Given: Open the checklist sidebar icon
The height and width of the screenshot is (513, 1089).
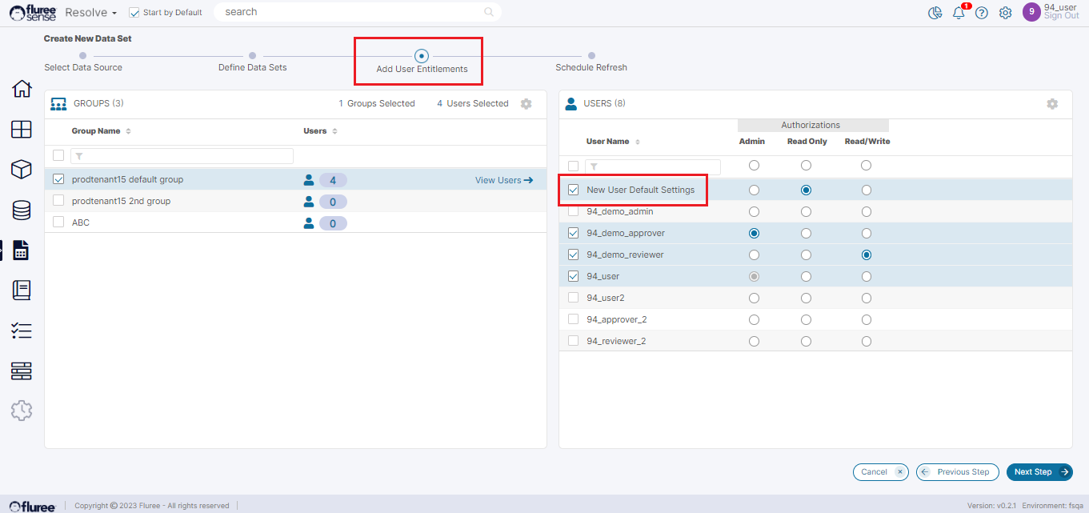Looking at the screenshot, I should click(x=22, y=331).
